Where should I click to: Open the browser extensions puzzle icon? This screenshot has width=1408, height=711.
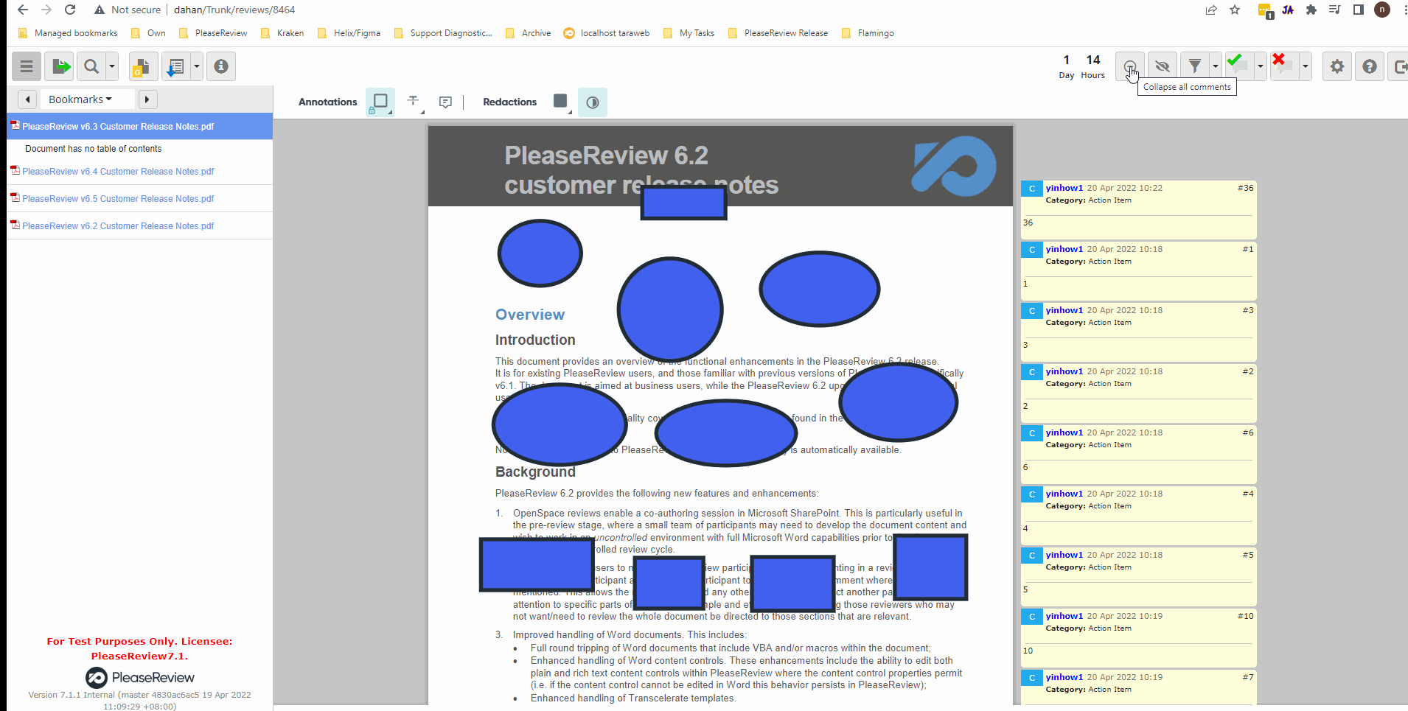click(1311, 10)
